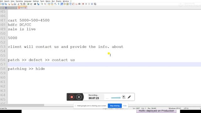Toggle Show All Characters icon
201x113 pixels.
(58, 4)
